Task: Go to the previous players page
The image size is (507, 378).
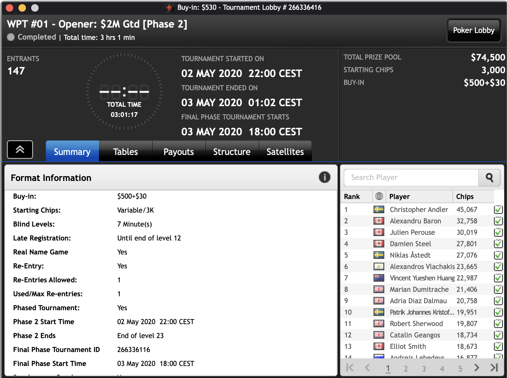Action: click(367, 368)
